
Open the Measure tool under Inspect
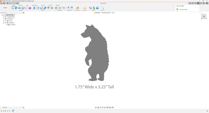tap(85, 8)
